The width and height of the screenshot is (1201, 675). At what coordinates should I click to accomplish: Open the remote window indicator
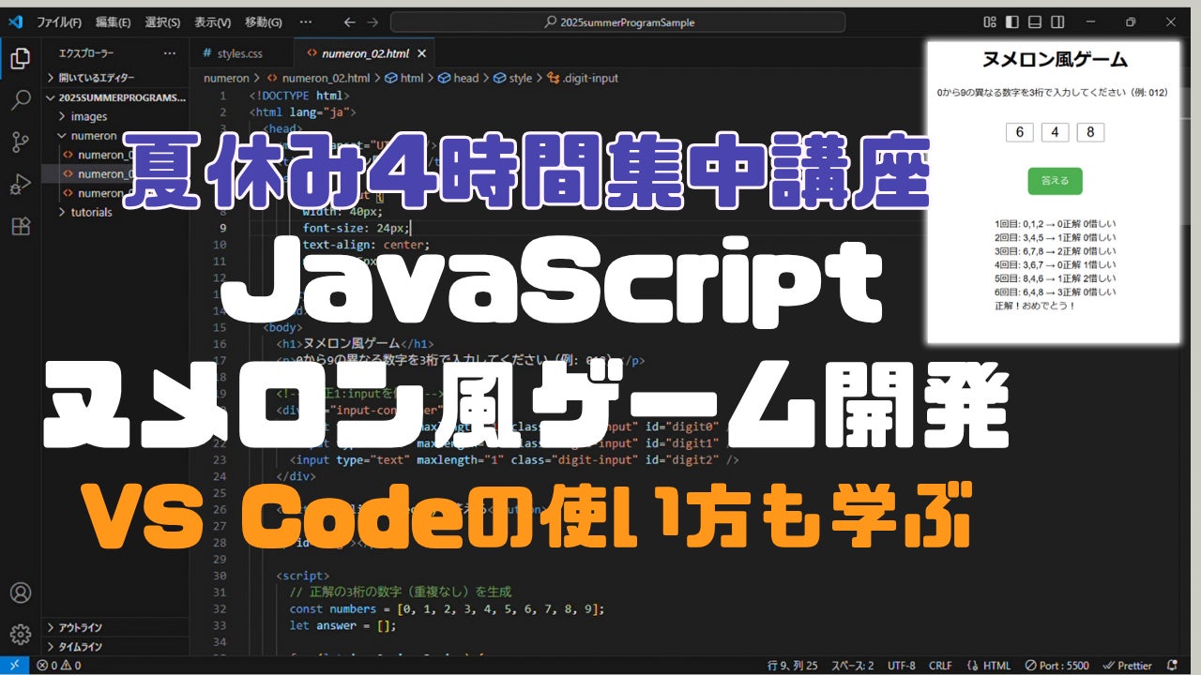14,666
